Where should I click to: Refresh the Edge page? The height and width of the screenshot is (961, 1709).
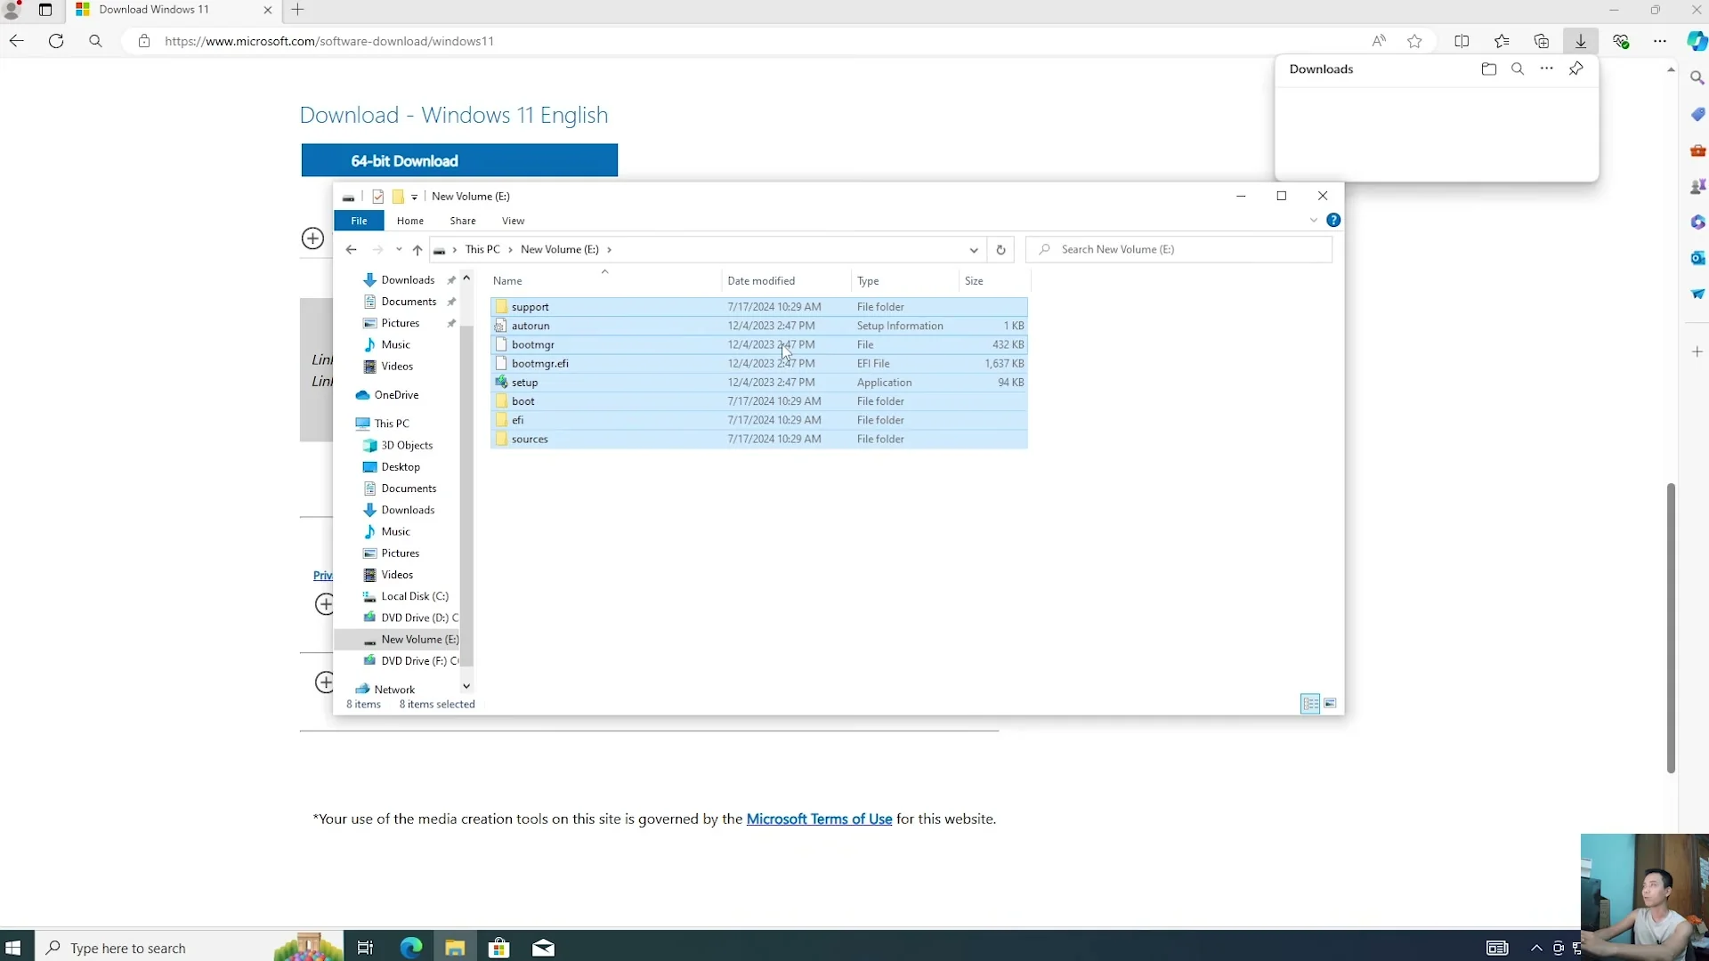click(56, 41)
